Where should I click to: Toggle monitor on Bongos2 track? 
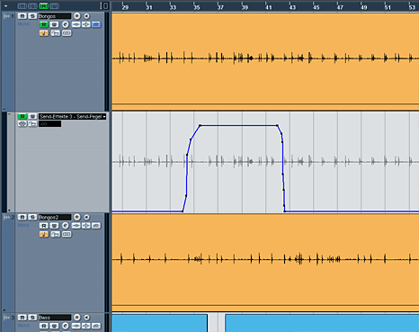coord(86,217)
